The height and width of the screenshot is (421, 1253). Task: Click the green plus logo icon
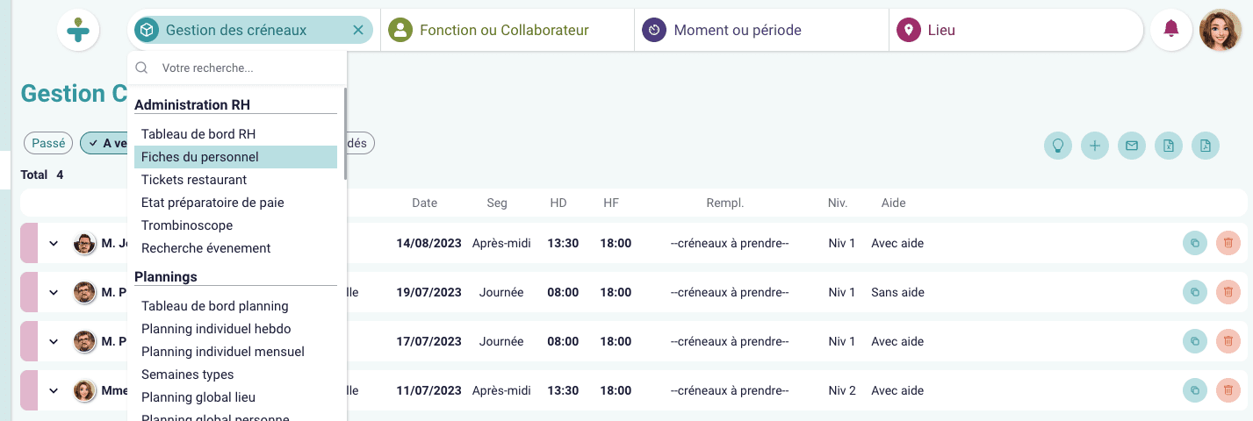point(78,30)
